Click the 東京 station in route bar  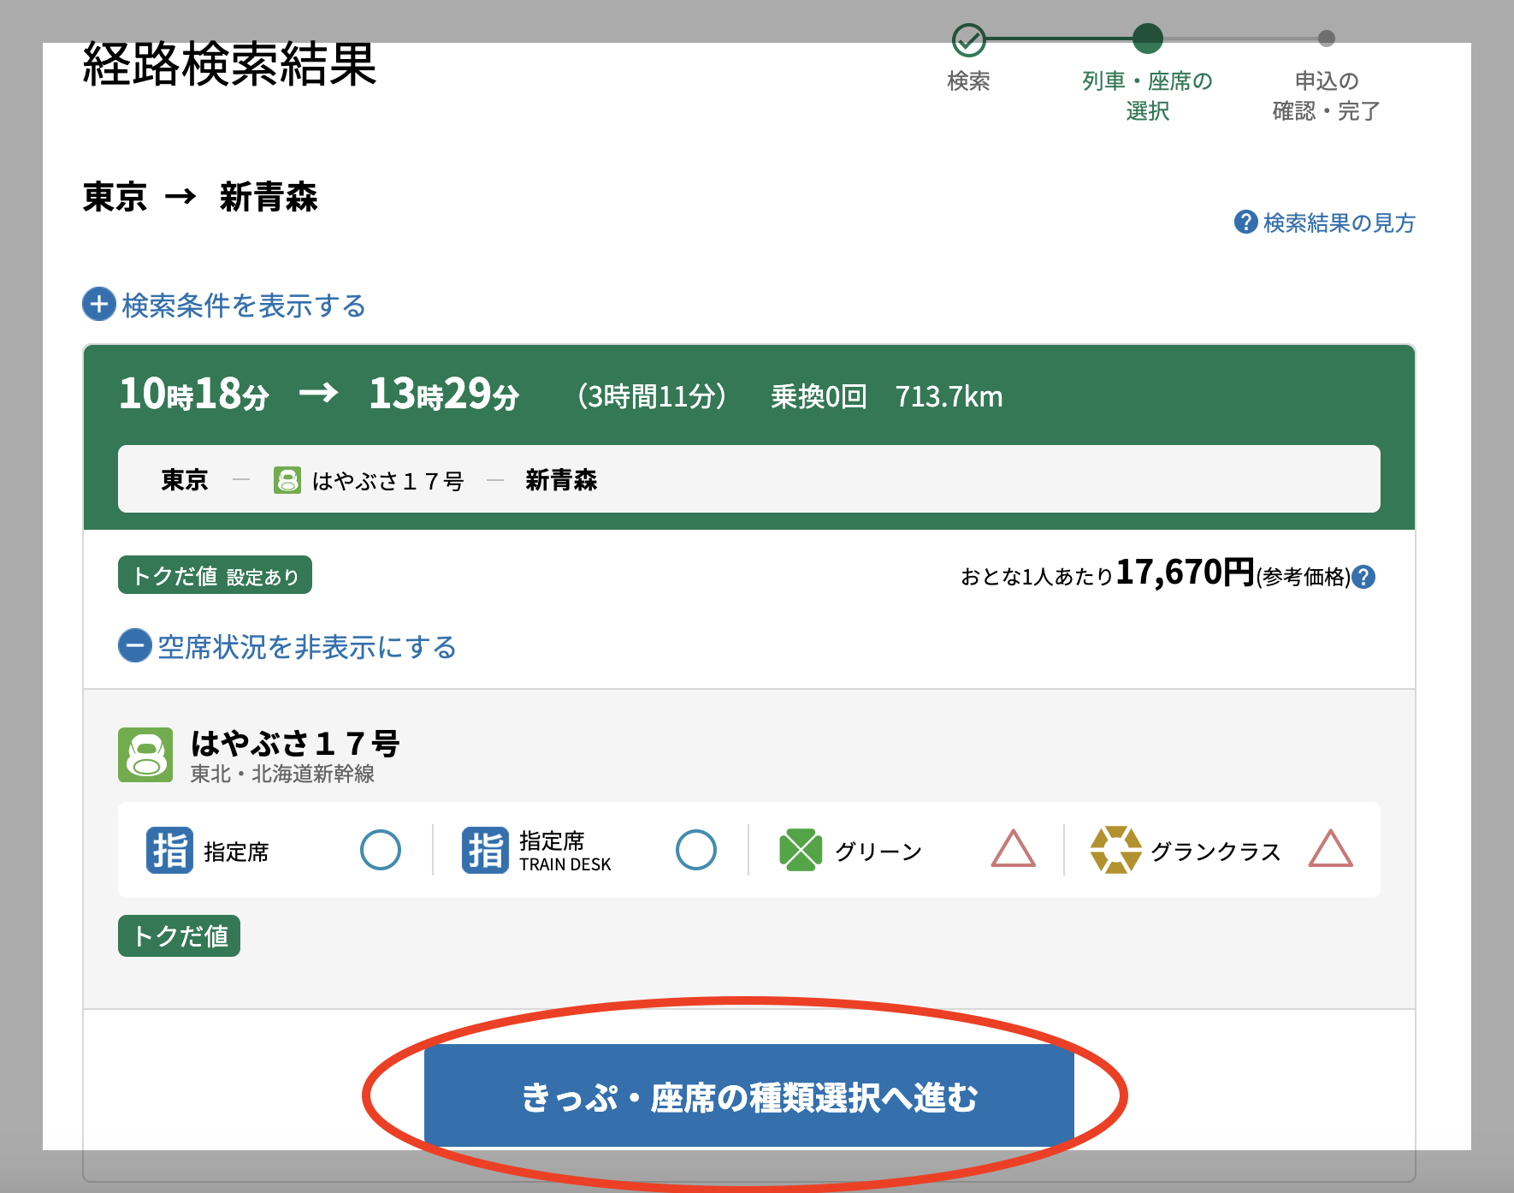point(185,480)
